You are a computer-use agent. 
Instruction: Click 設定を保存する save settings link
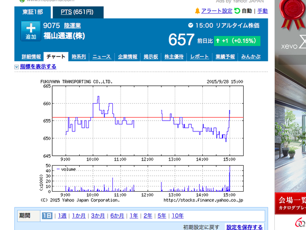244,227
